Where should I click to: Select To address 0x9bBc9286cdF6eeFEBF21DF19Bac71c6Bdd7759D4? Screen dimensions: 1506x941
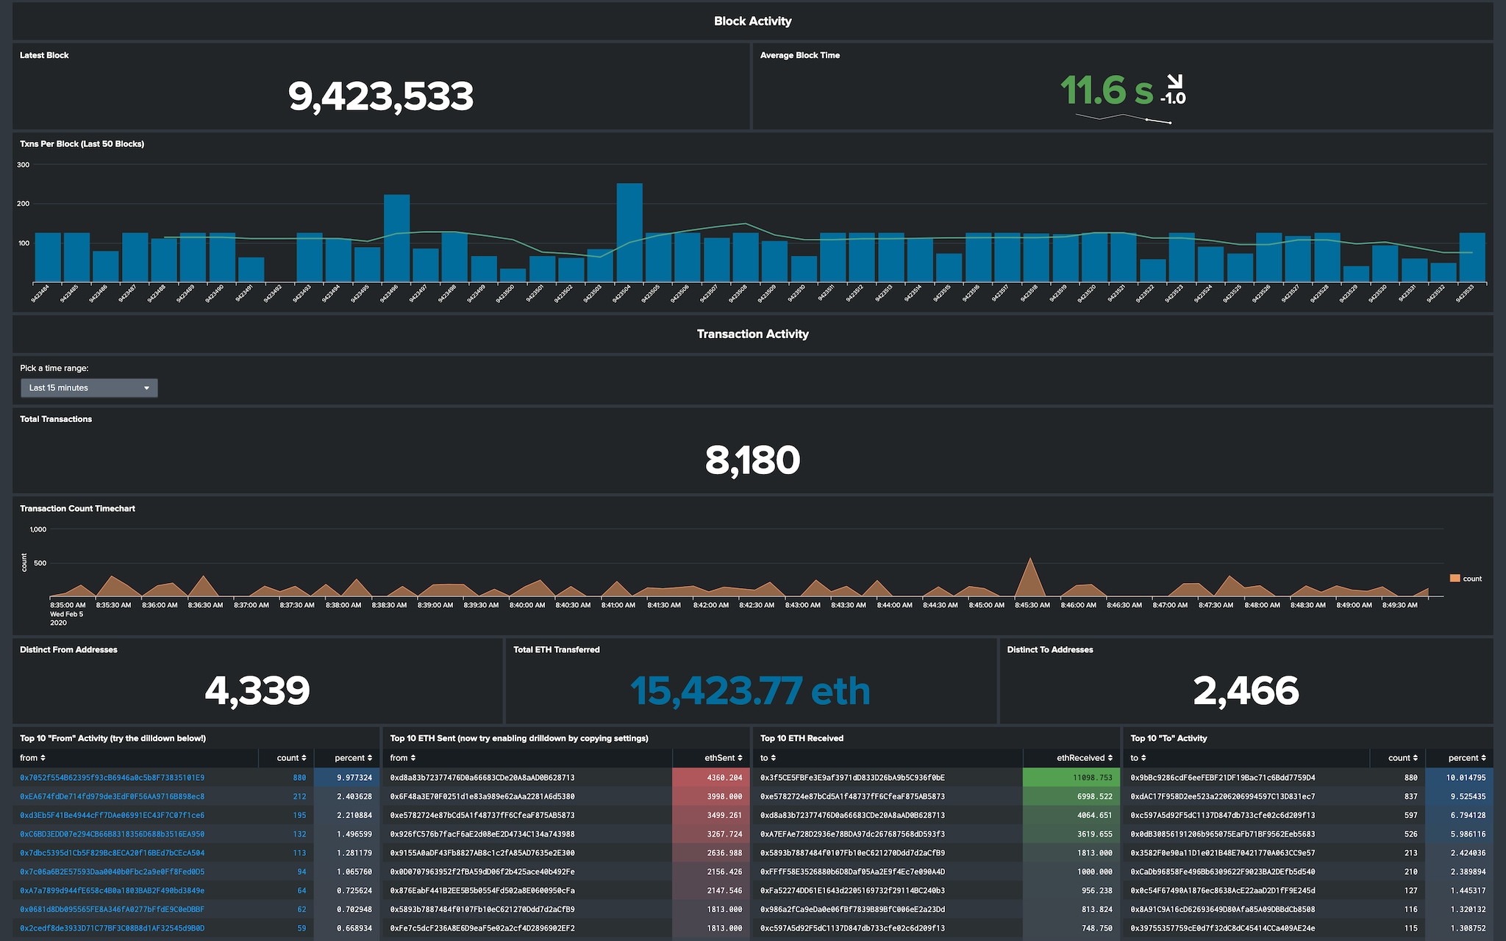[x=1223, y=778]
